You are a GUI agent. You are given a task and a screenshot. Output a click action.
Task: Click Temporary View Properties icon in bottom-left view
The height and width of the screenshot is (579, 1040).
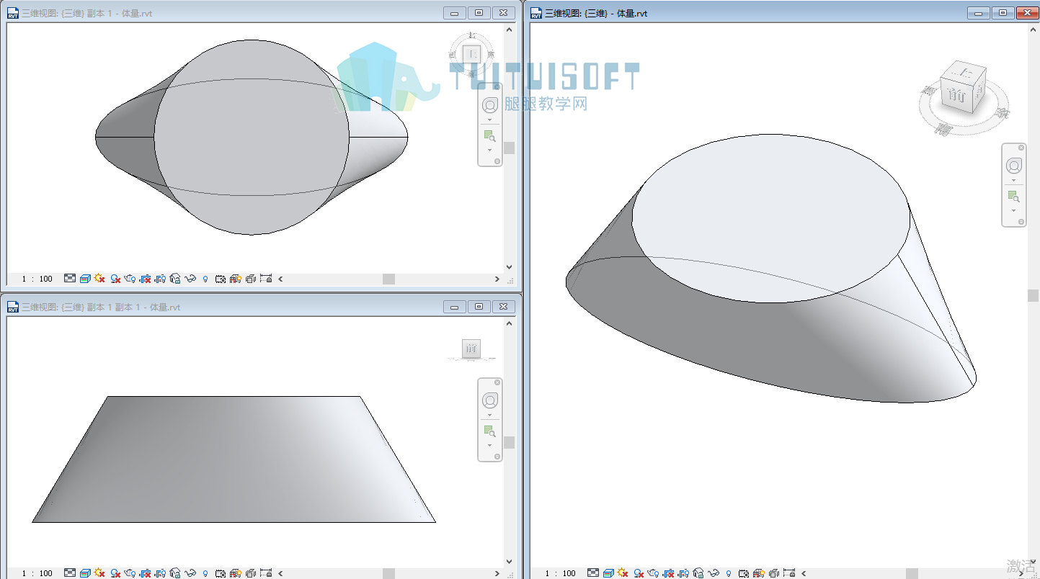221,573
